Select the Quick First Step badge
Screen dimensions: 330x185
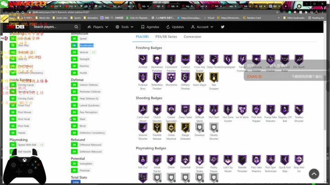[x=285, y=160]
